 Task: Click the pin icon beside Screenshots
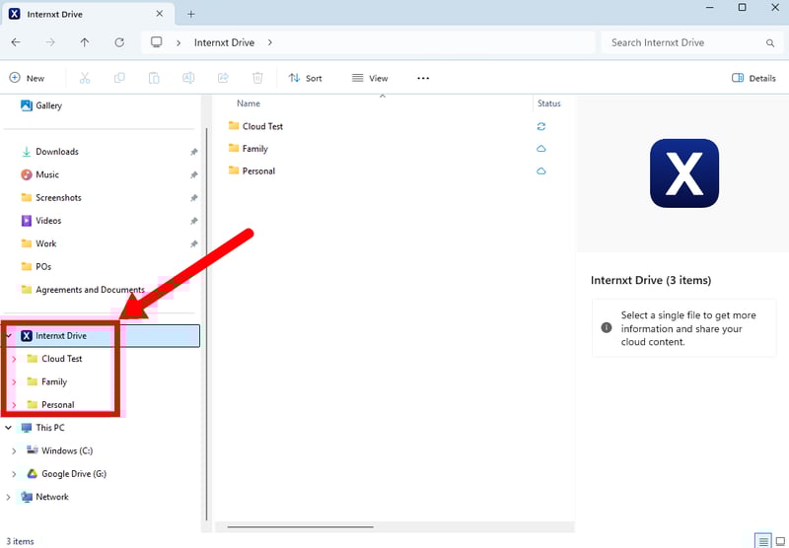(x=193, y=198)
